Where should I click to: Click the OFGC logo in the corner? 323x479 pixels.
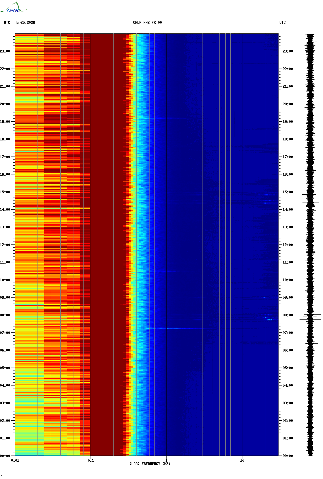coord(13,8)
